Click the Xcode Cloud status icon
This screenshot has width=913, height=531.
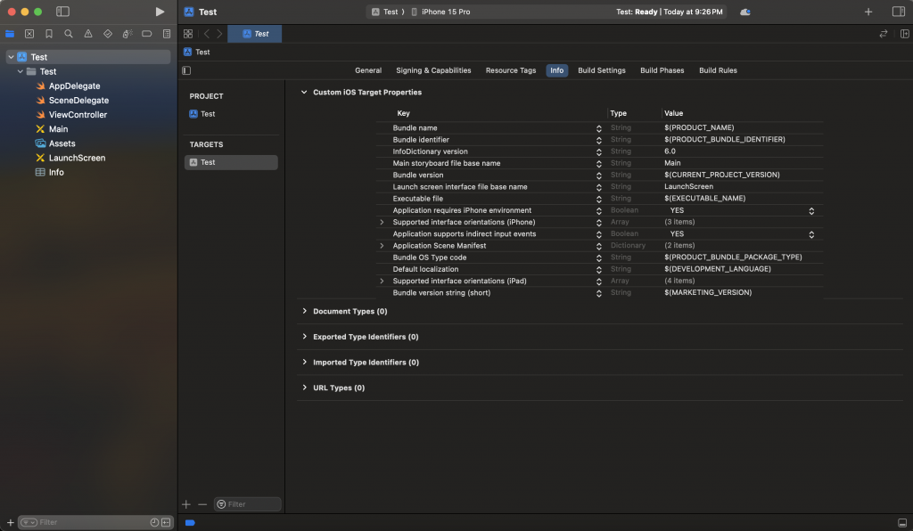[x=745, y=12]
